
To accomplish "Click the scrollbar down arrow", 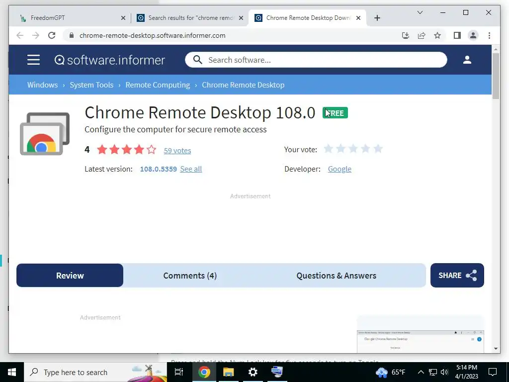I will (x=496, y=349).
